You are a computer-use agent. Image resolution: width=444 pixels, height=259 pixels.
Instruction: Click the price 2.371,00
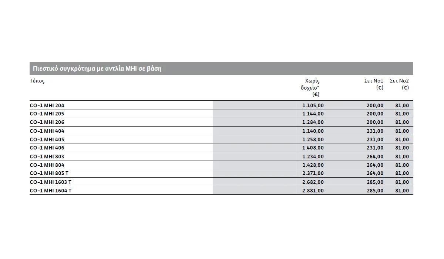tap(313, 173)
